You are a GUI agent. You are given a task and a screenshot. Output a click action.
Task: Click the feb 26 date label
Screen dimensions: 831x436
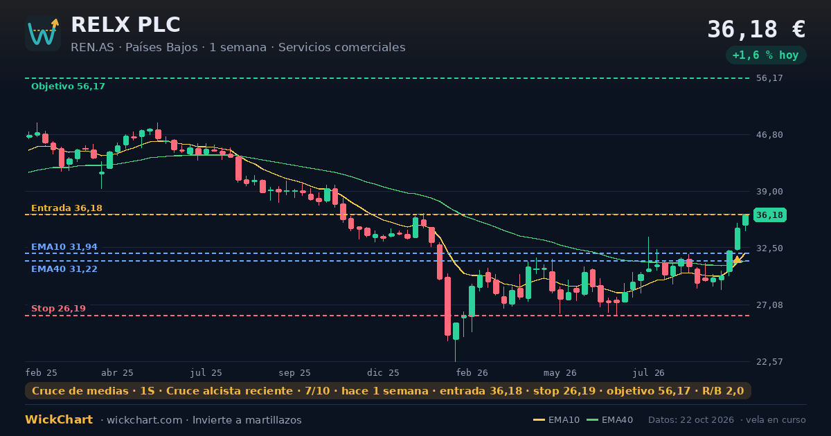point(472,372)
